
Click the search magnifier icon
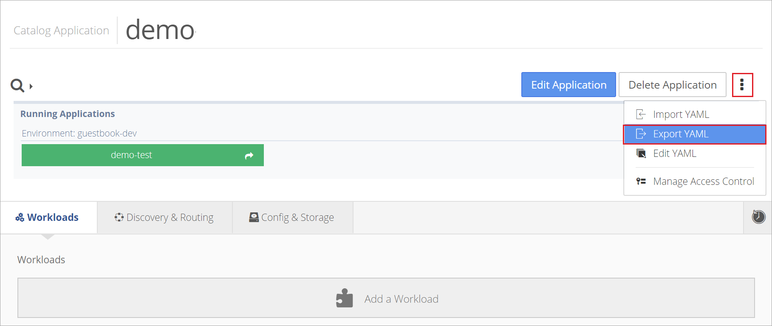pyautogui.click(x=17, y=85)
